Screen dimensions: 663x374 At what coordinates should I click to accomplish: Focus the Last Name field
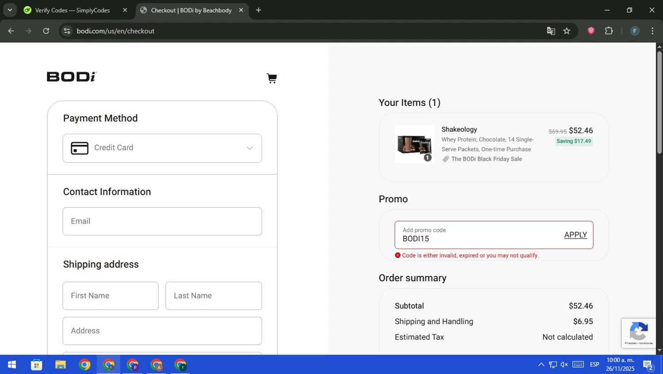coord(213,296)
